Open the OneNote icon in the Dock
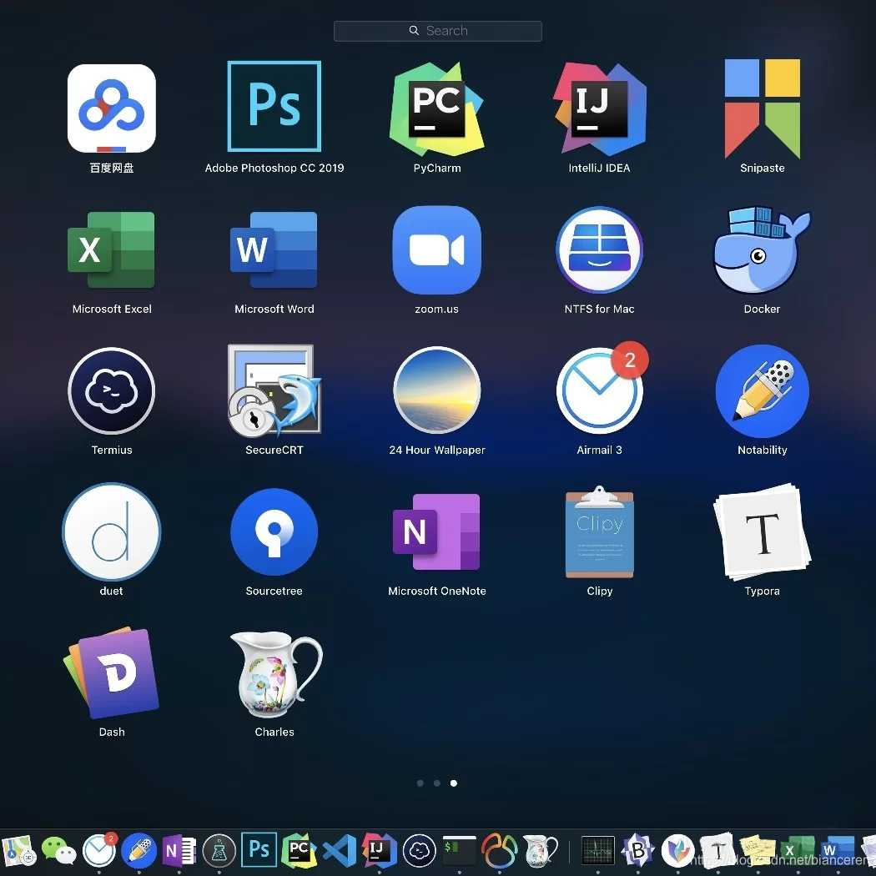 point(179,850)
